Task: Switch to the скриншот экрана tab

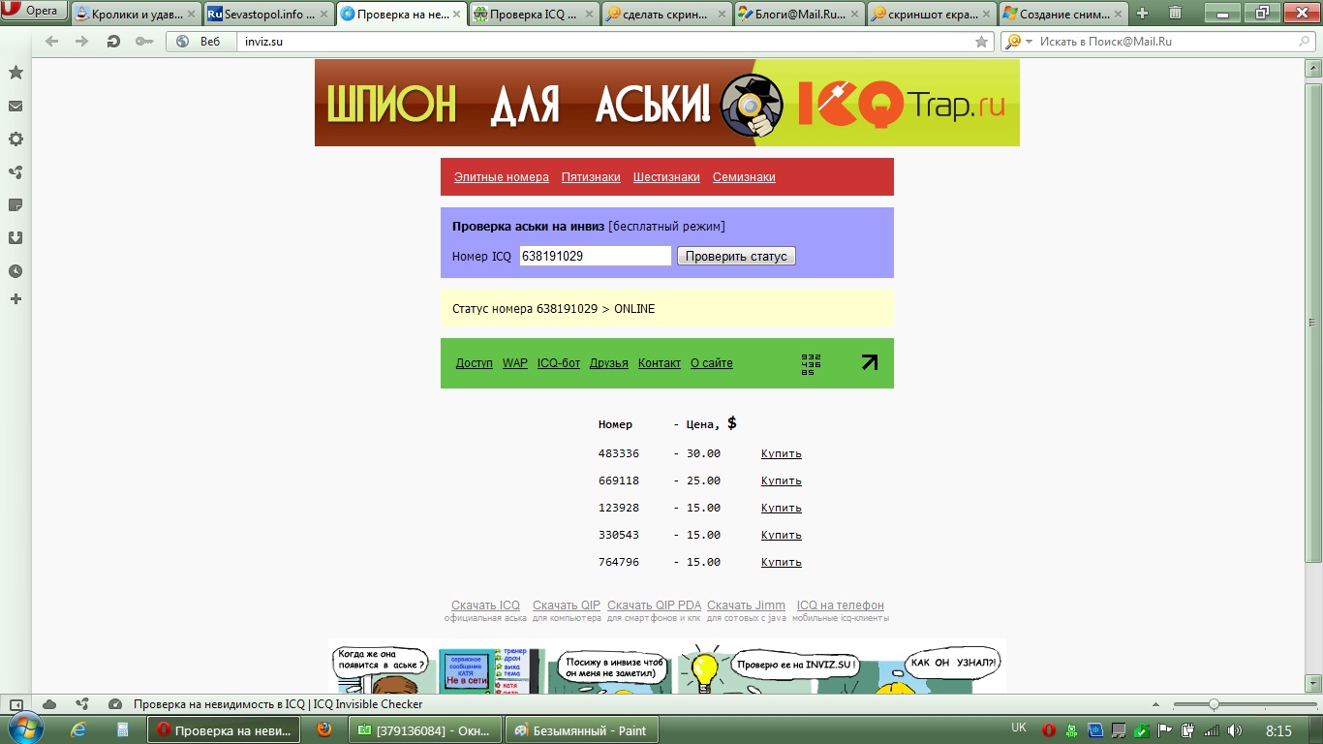Action: pyautogui.click(x=931, y=15)
